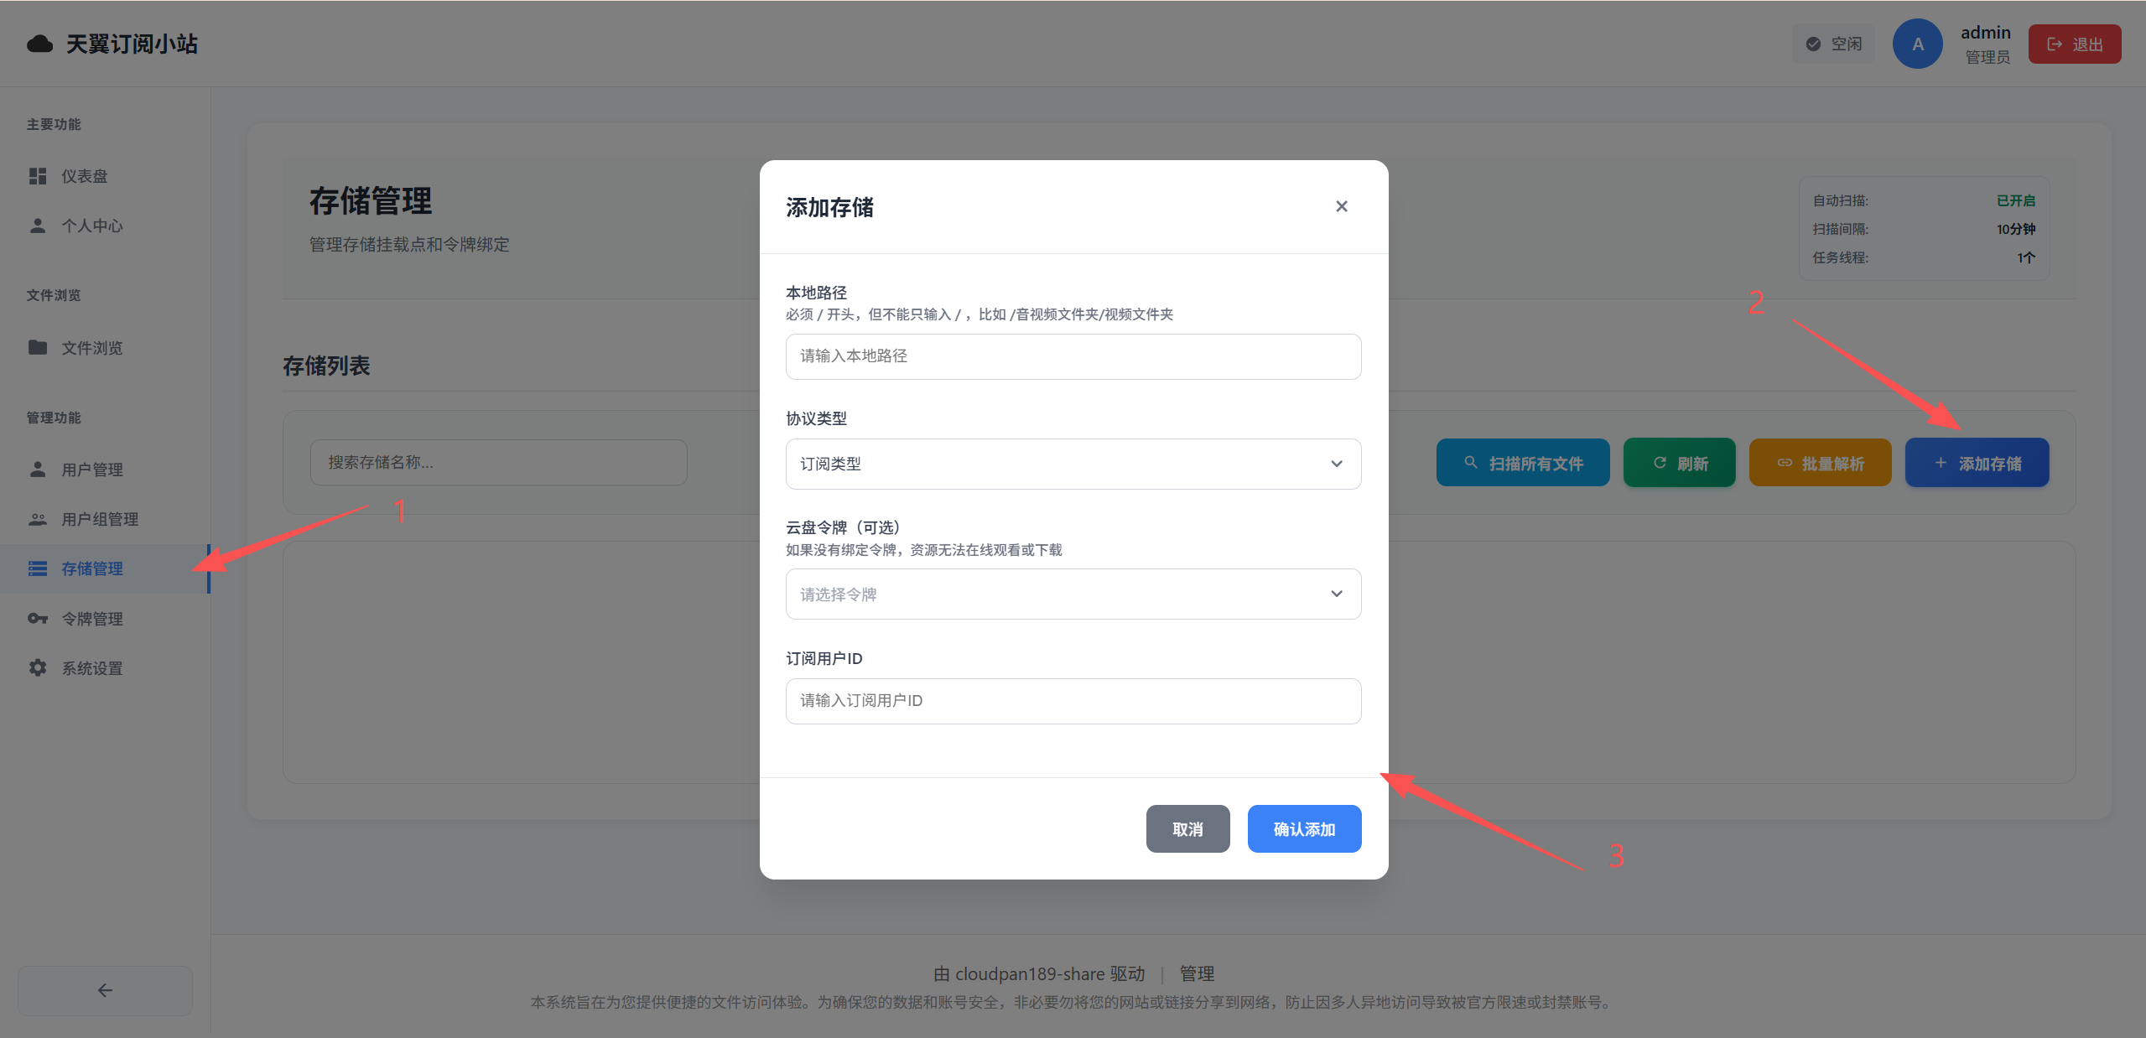
Task: Open the 存储管理 sidebar menu item
Action: [x=92, y=568]
